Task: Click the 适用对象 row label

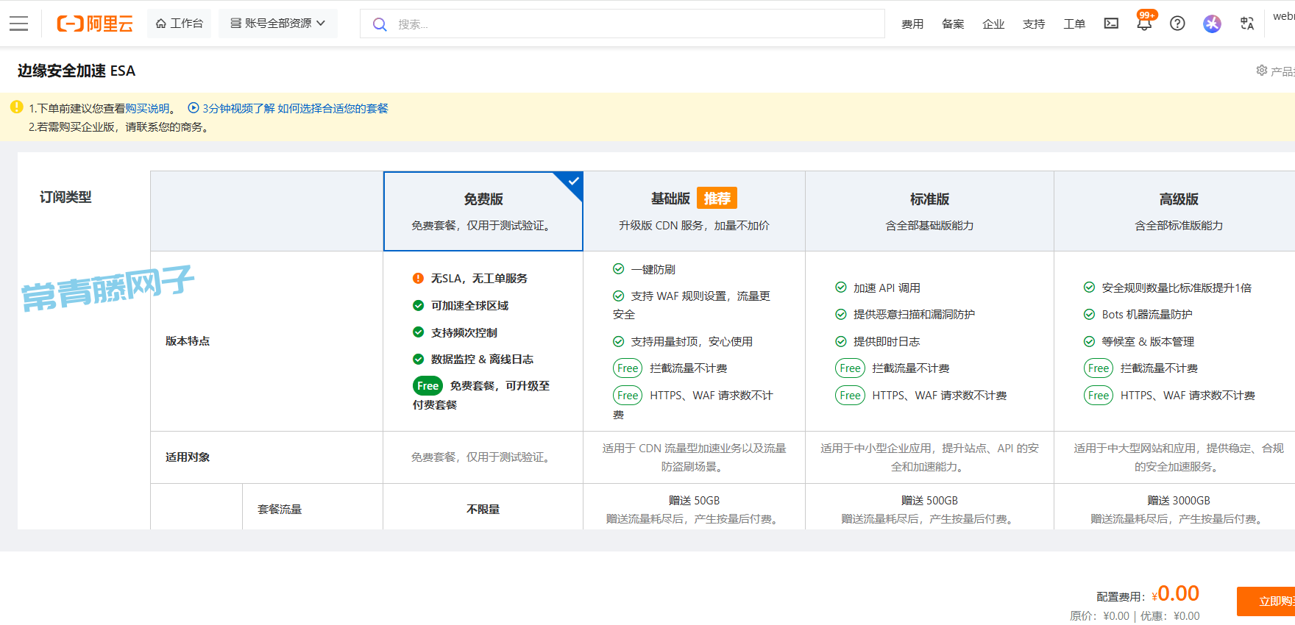Action: [x=188, y=457]
